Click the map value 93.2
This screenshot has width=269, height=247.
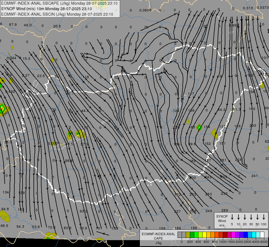tap(84, 211)
